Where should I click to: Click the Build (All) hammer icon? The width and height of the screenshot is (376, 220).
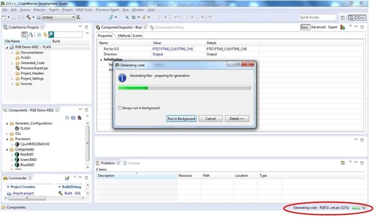tap(60, 193)
